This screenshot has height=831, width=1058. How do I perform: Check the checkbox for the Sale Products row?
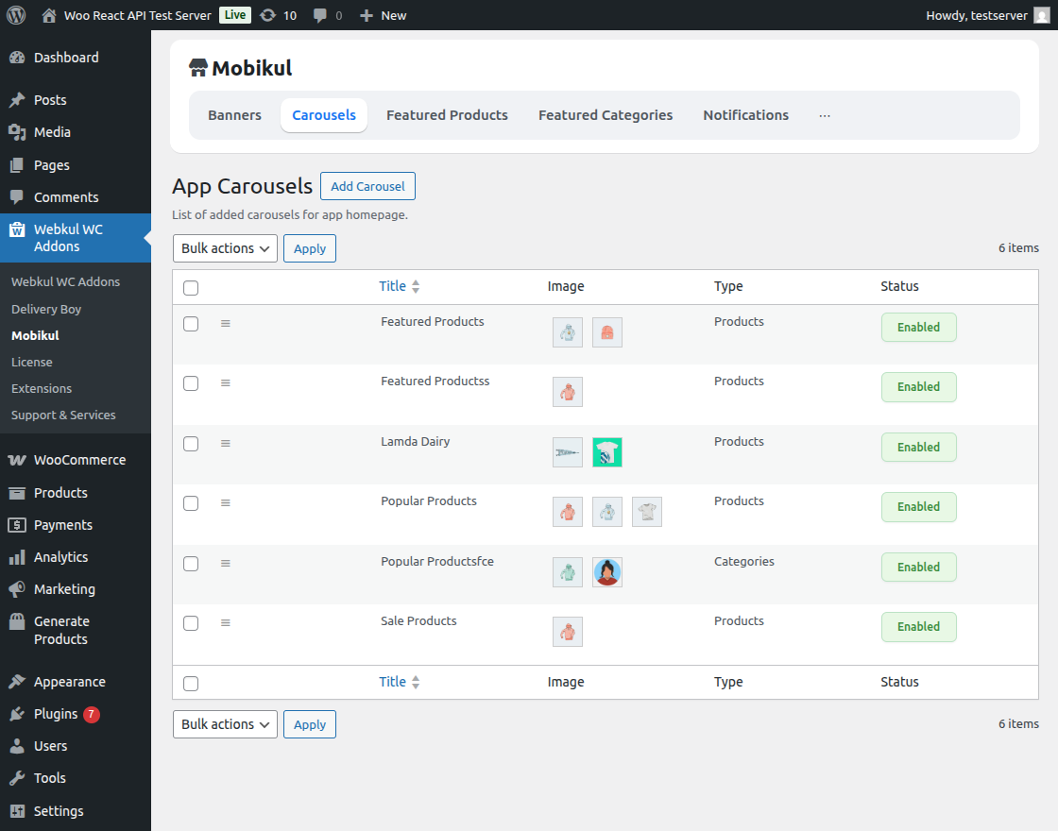coord(191,623)
